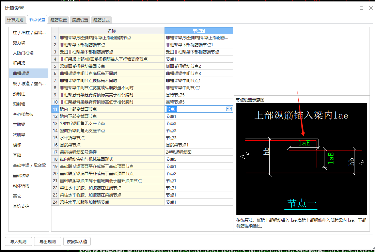
Task: Select row 非框架梁上部/侧面受扭钢筋锚入平行墙支座节点
Action: (x=112, y=59)
